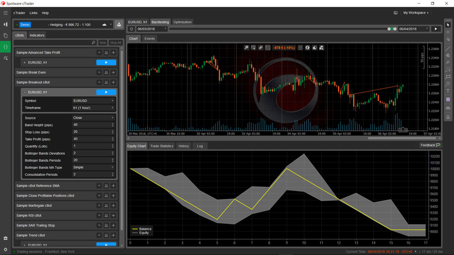This screenshot has width=454, height=255.
Task: Select the Automate braces icon in the sidebar
Action: click(x=6, y=47)
